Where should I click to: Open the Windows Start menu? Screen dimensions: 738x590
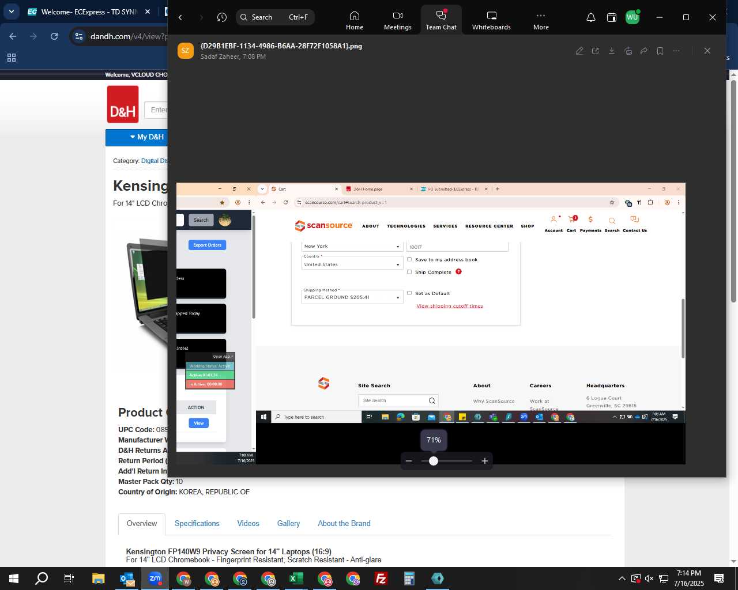click(x=14, y=578)
